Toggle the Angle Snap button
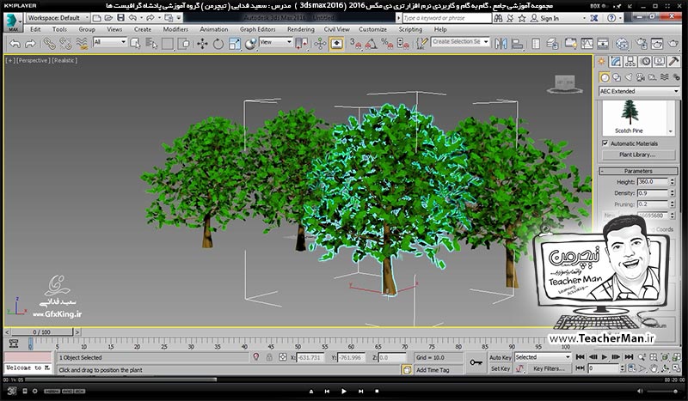This screenshot has height=401, width=688. tap(371, 44)
